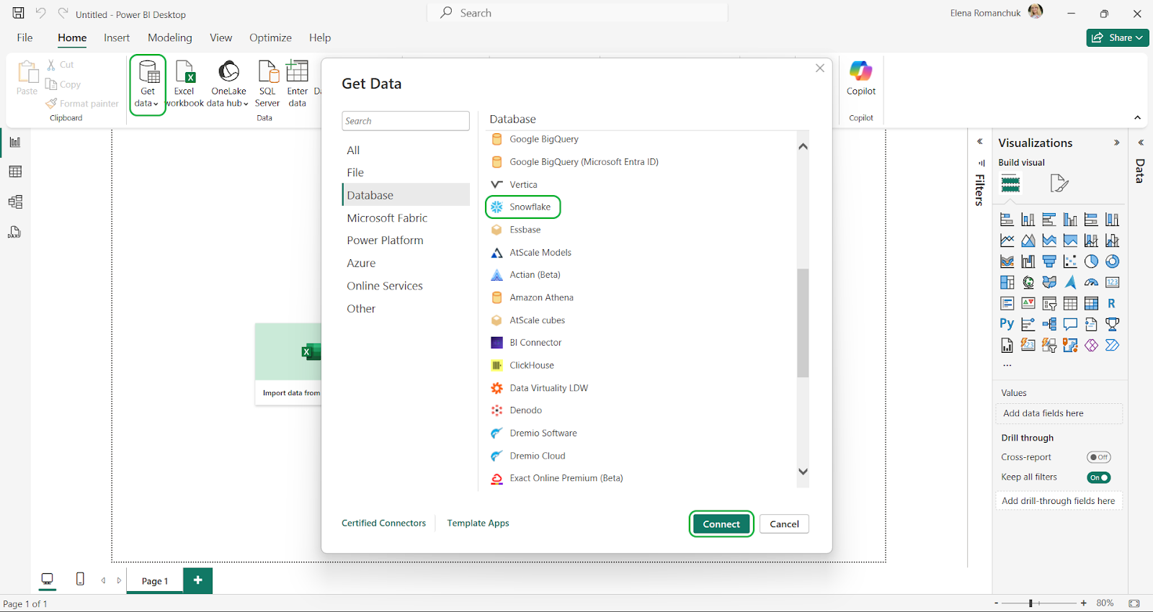Click the SQL Server ribbon icon
This screenshot has height=612, width=1153.
[x=267, y=73]
